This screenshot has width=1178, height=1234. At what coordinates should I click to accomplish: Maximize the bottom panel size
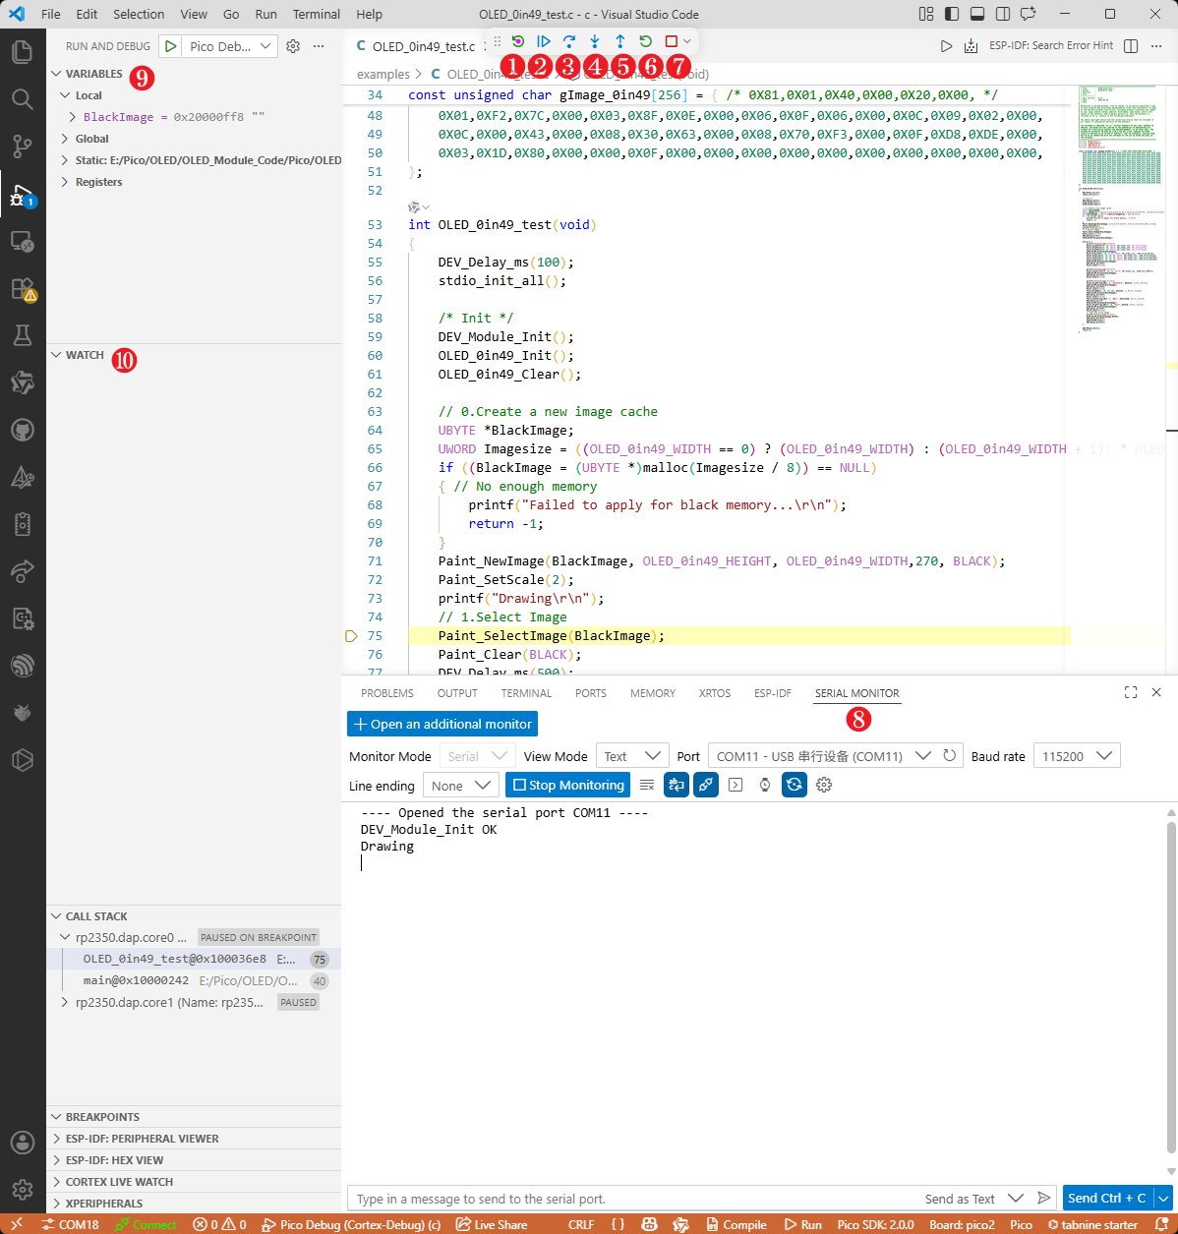1131,693
